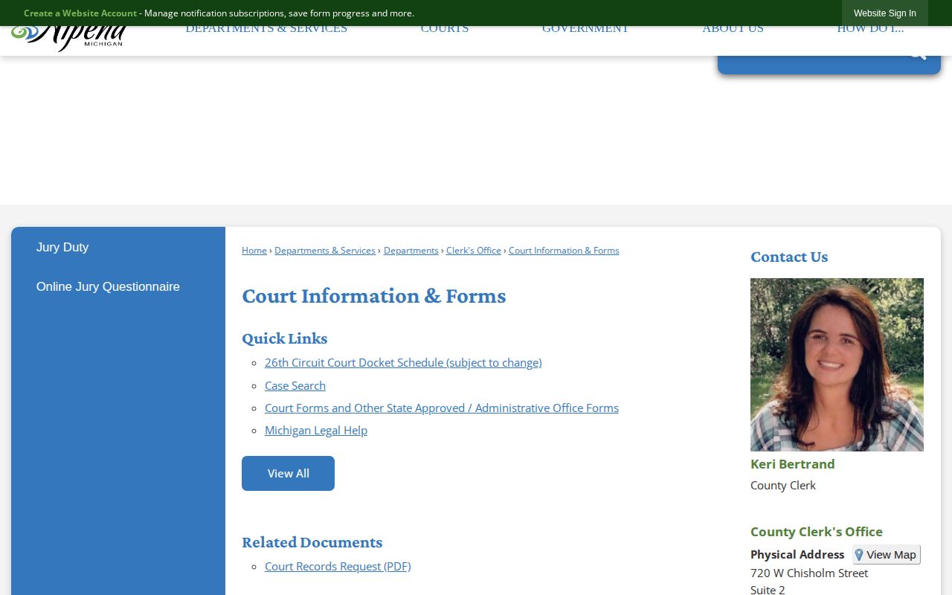Click the County Clerk's Office heading
952x595 pixels.
point(817,532)
